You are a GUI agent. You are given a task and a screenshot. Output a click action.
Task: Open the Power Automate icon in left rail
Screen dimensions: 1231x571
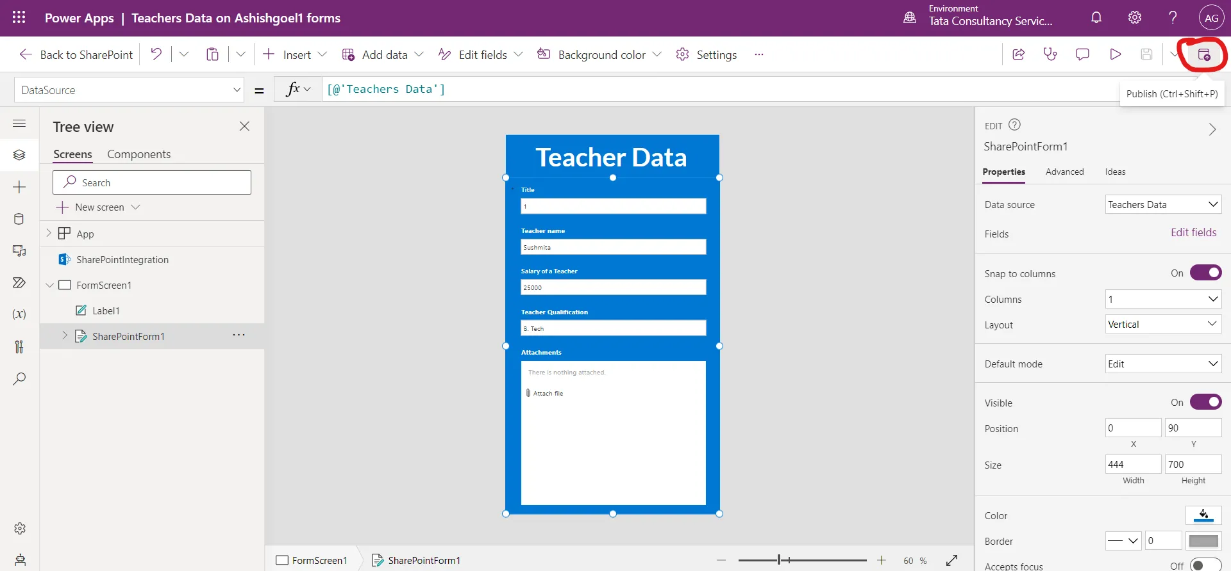19,282
